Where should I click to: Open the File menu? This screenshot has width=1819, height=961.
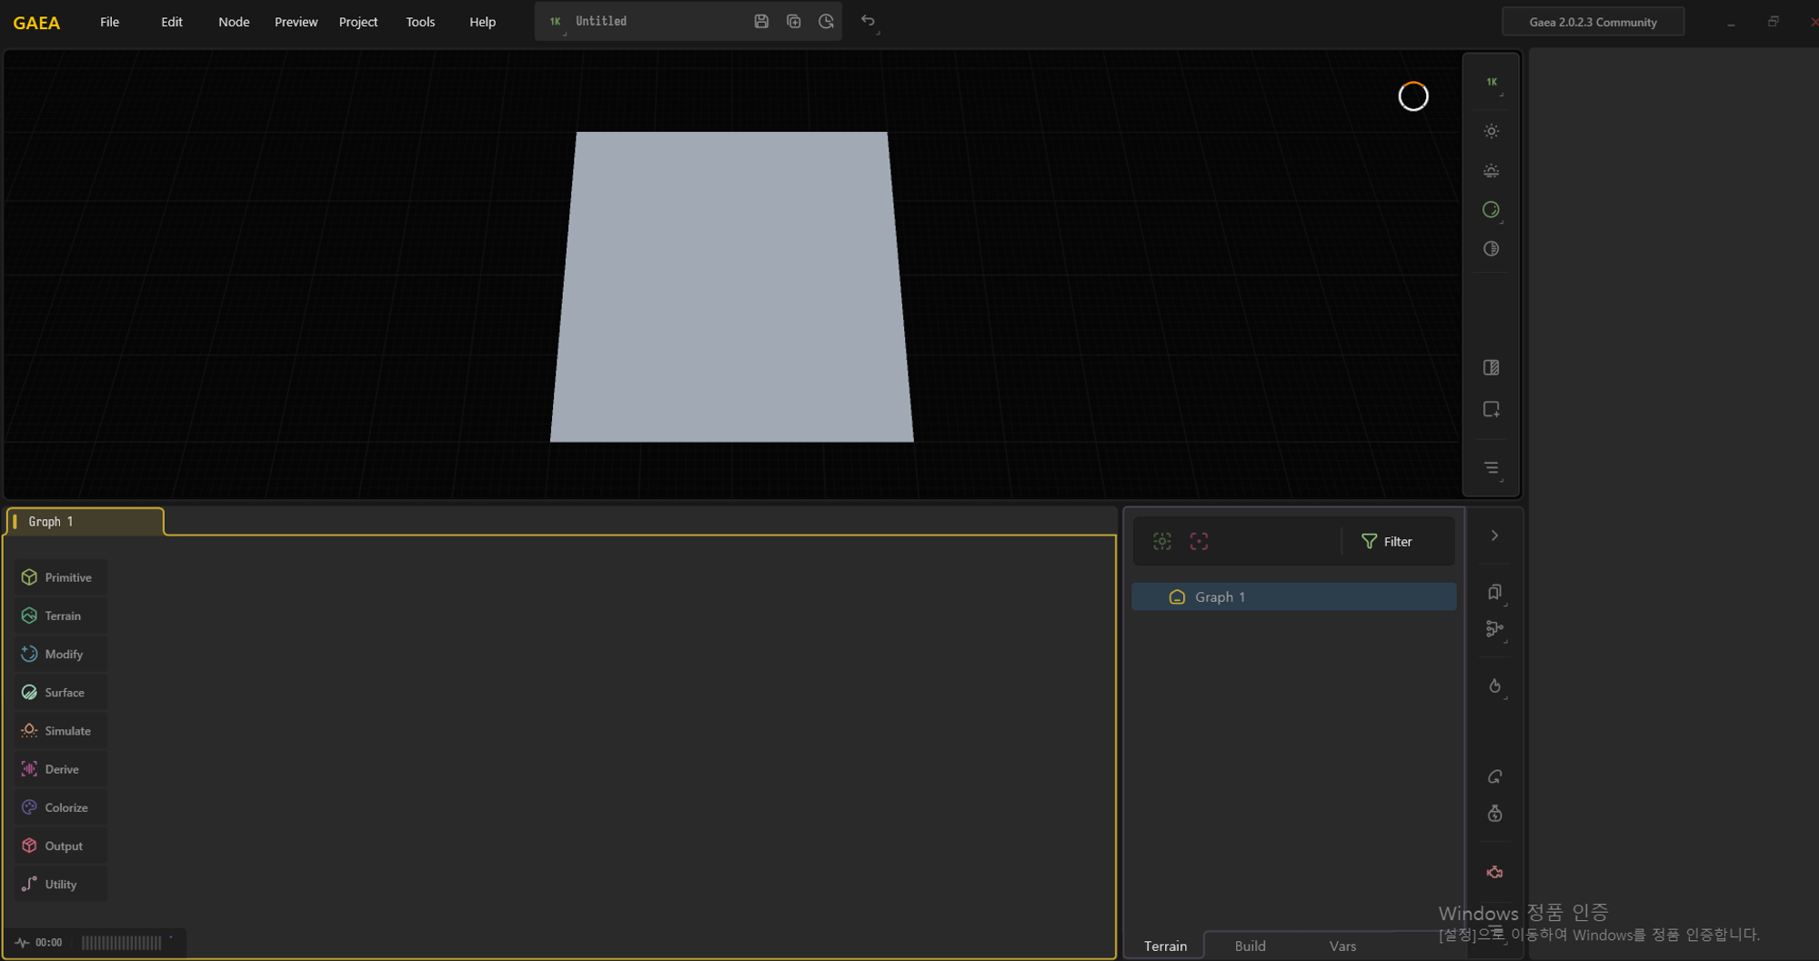[109, 22]
